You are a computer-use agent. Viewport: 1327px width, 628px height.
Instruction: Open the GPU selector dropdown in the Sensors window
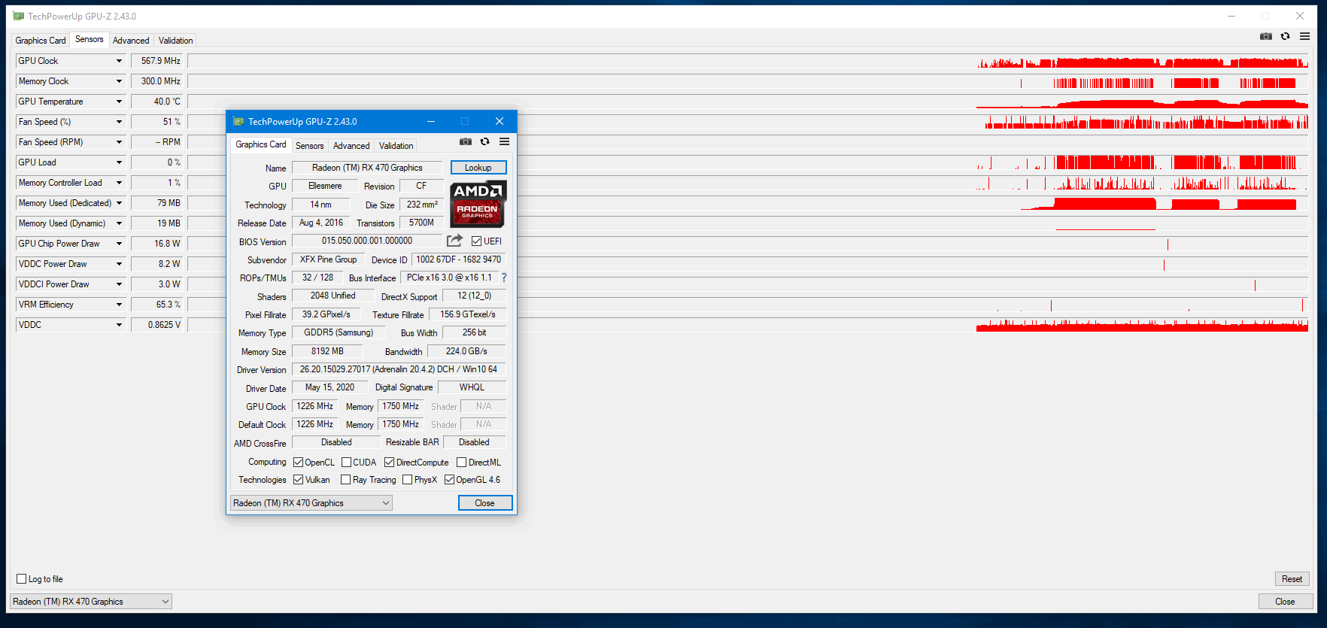pos(90,601)
